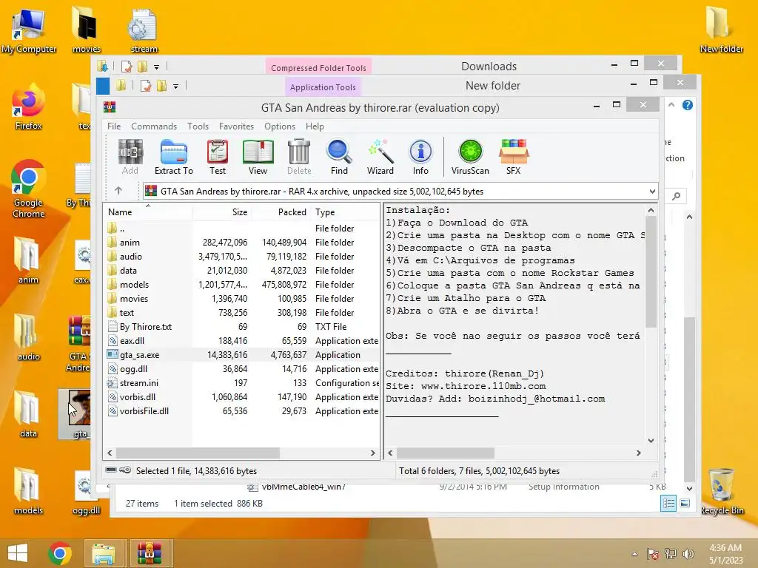Select the models desktop folder
The height and width of the screenshot is (568, 758).
[28, 492]
